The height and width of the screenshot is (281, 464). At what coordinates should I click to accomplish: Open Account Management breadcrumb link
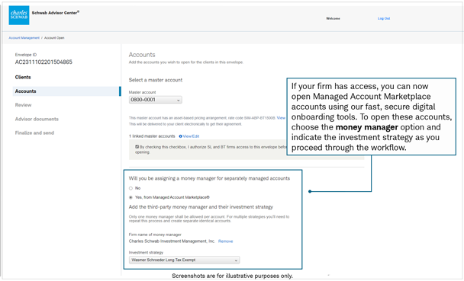(x=24, y=38)
